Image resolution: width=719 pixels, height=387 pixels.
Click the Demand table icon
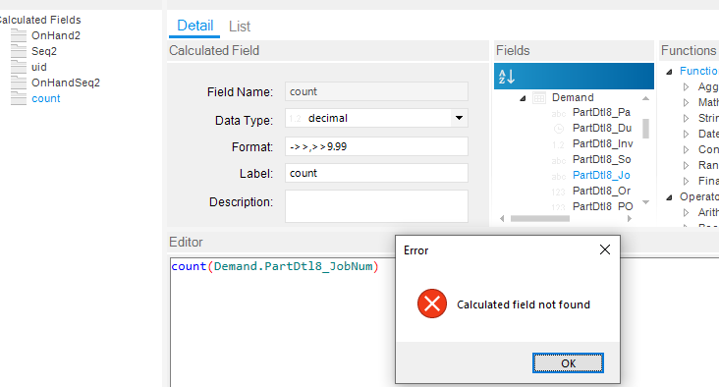(539, 97)
